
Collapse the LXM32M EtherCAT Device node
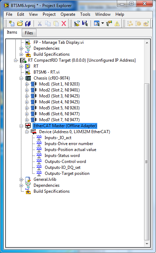click(27, 132)
